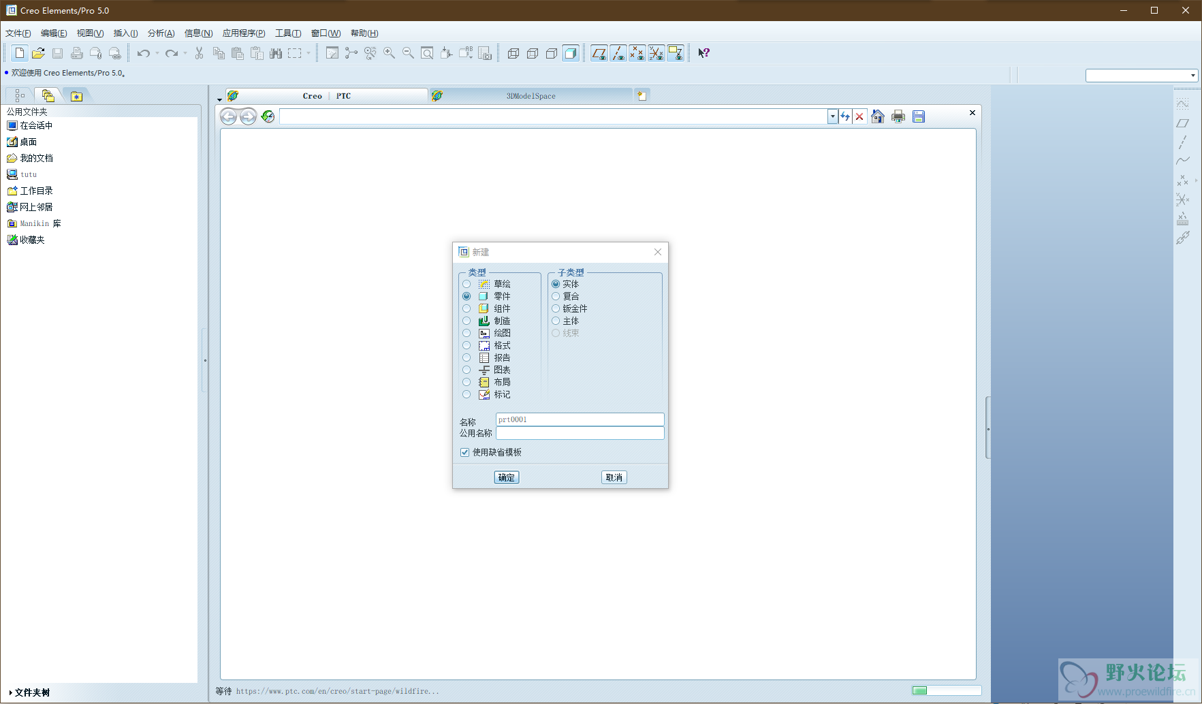Toggle datum planes display icon

coord(599,53)
